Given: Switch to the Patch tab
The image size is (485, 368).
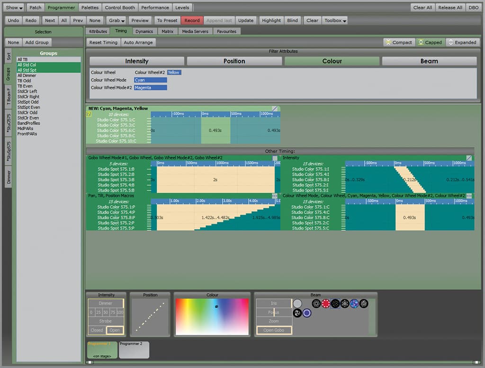Looking at the screenshot, I should point(35,8).
